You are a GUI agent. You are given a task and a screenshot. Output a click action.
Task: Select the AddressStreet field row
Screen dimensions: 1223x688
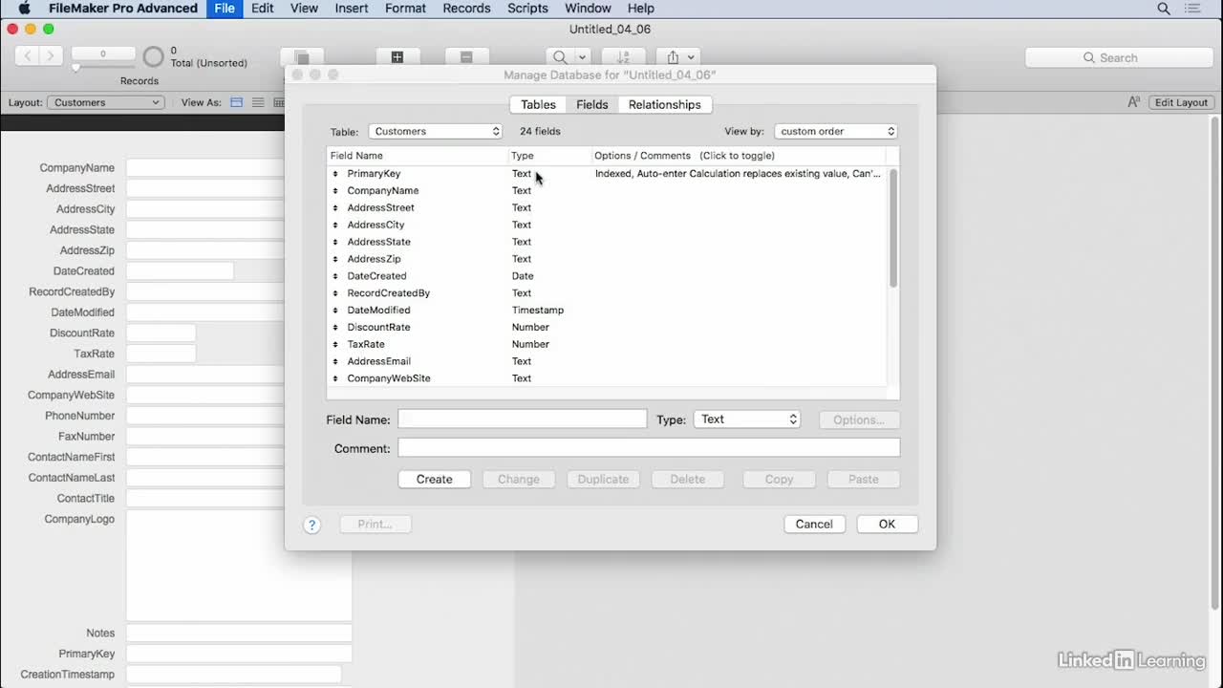pos(607,208)
